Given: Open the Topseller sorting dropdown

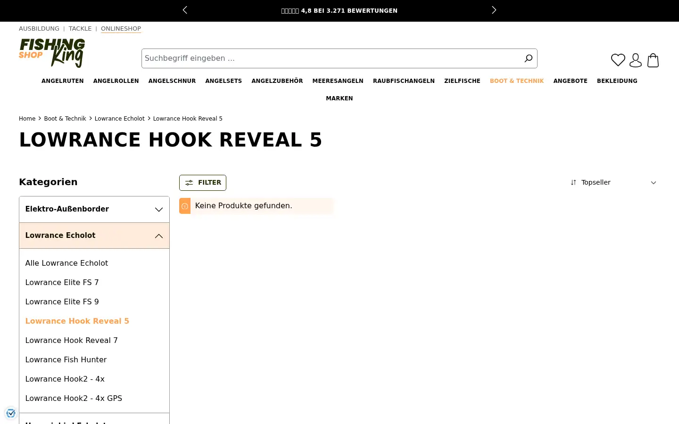Looking at the screenshot, I should (x=613, y=182).
